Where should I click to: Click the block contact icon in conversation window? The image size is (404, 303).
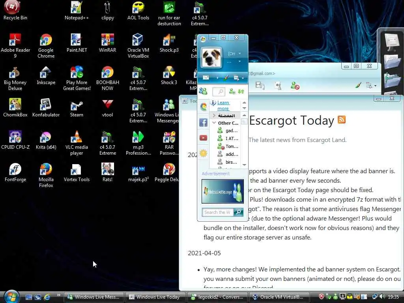tap(295, 86)
